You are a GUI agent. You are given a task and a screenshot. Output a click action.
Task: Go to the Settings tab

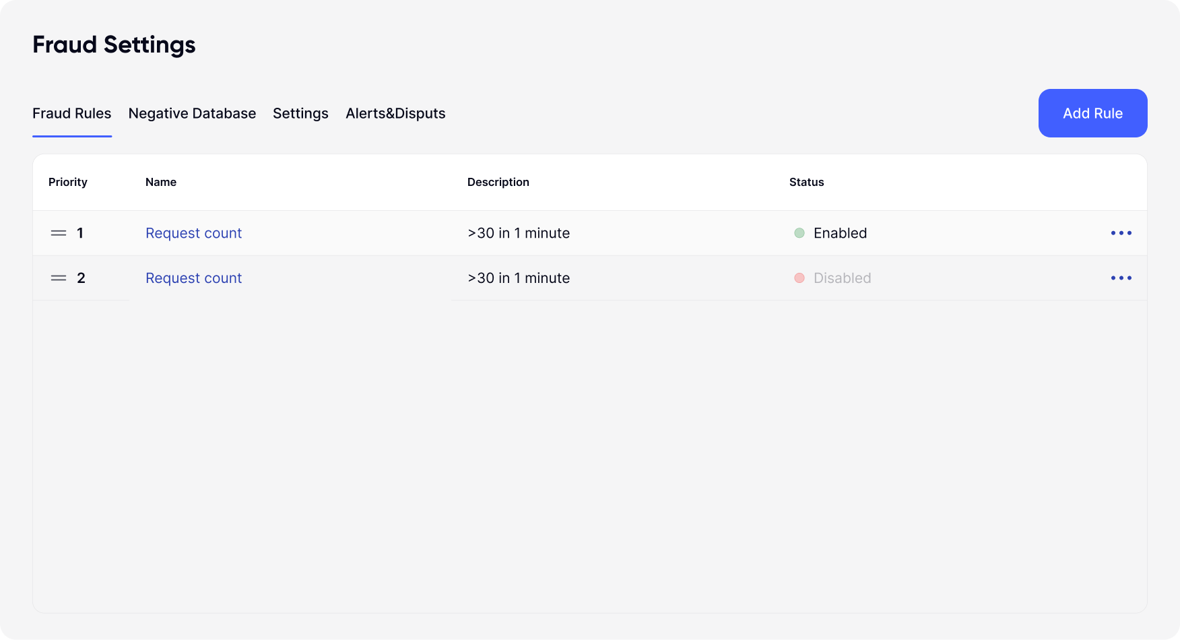click(x=300, y=113)
